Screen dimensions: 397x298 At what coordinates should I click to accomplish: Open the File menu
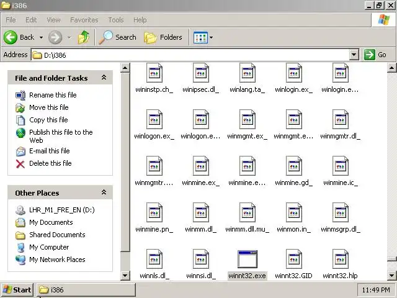click(x=11, y=20)
